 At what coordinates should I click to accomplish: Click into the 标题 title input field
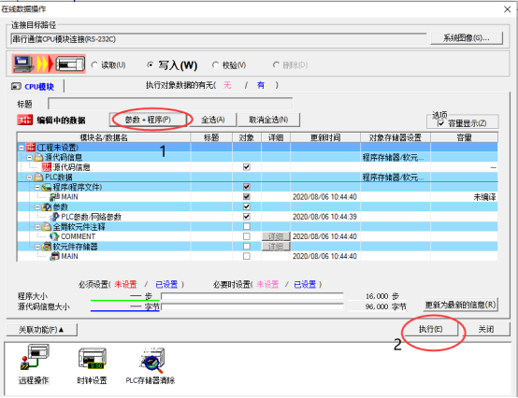[x=170, y=104]
